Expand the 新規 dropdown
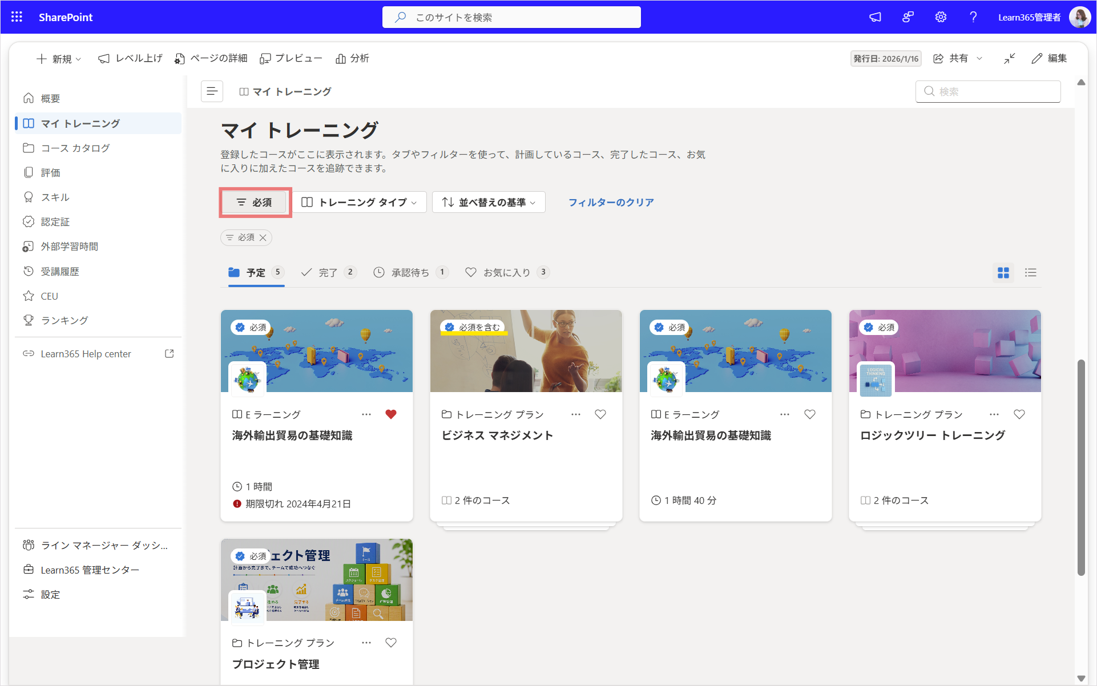1097x686 pixels. pos(59,59)
